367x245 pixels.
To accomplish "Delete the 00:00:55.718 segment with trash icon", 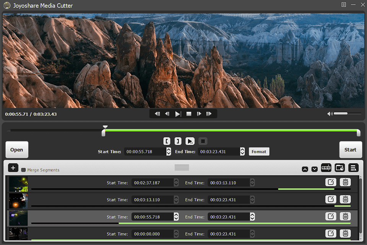I will coord(345,216).
